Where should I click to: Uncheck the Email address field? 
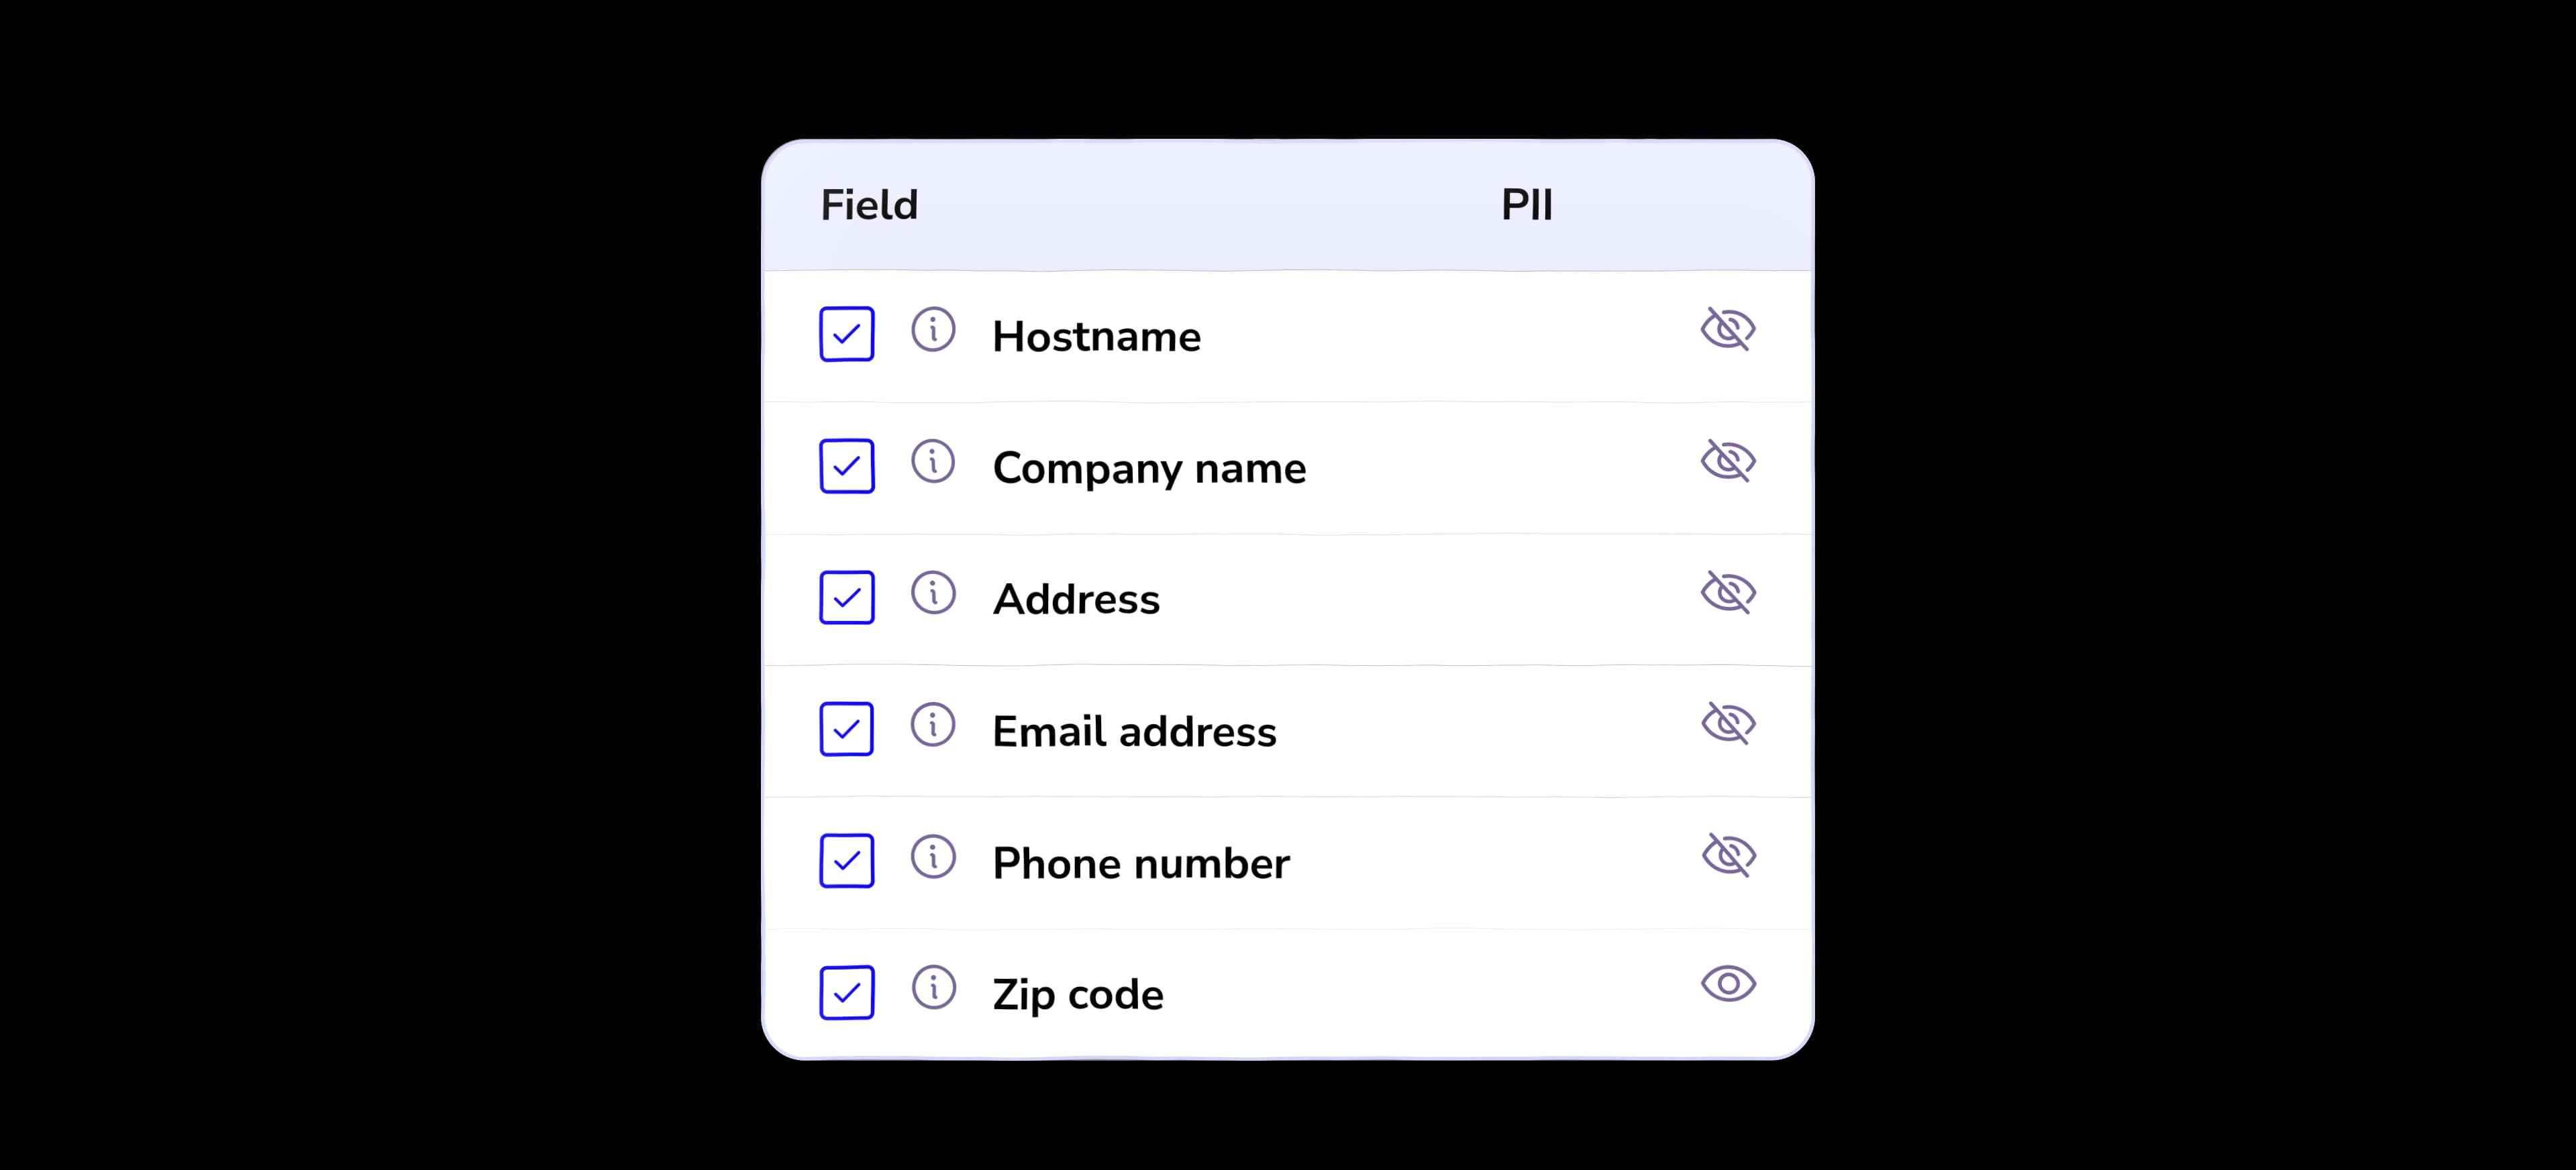[847, 729]
